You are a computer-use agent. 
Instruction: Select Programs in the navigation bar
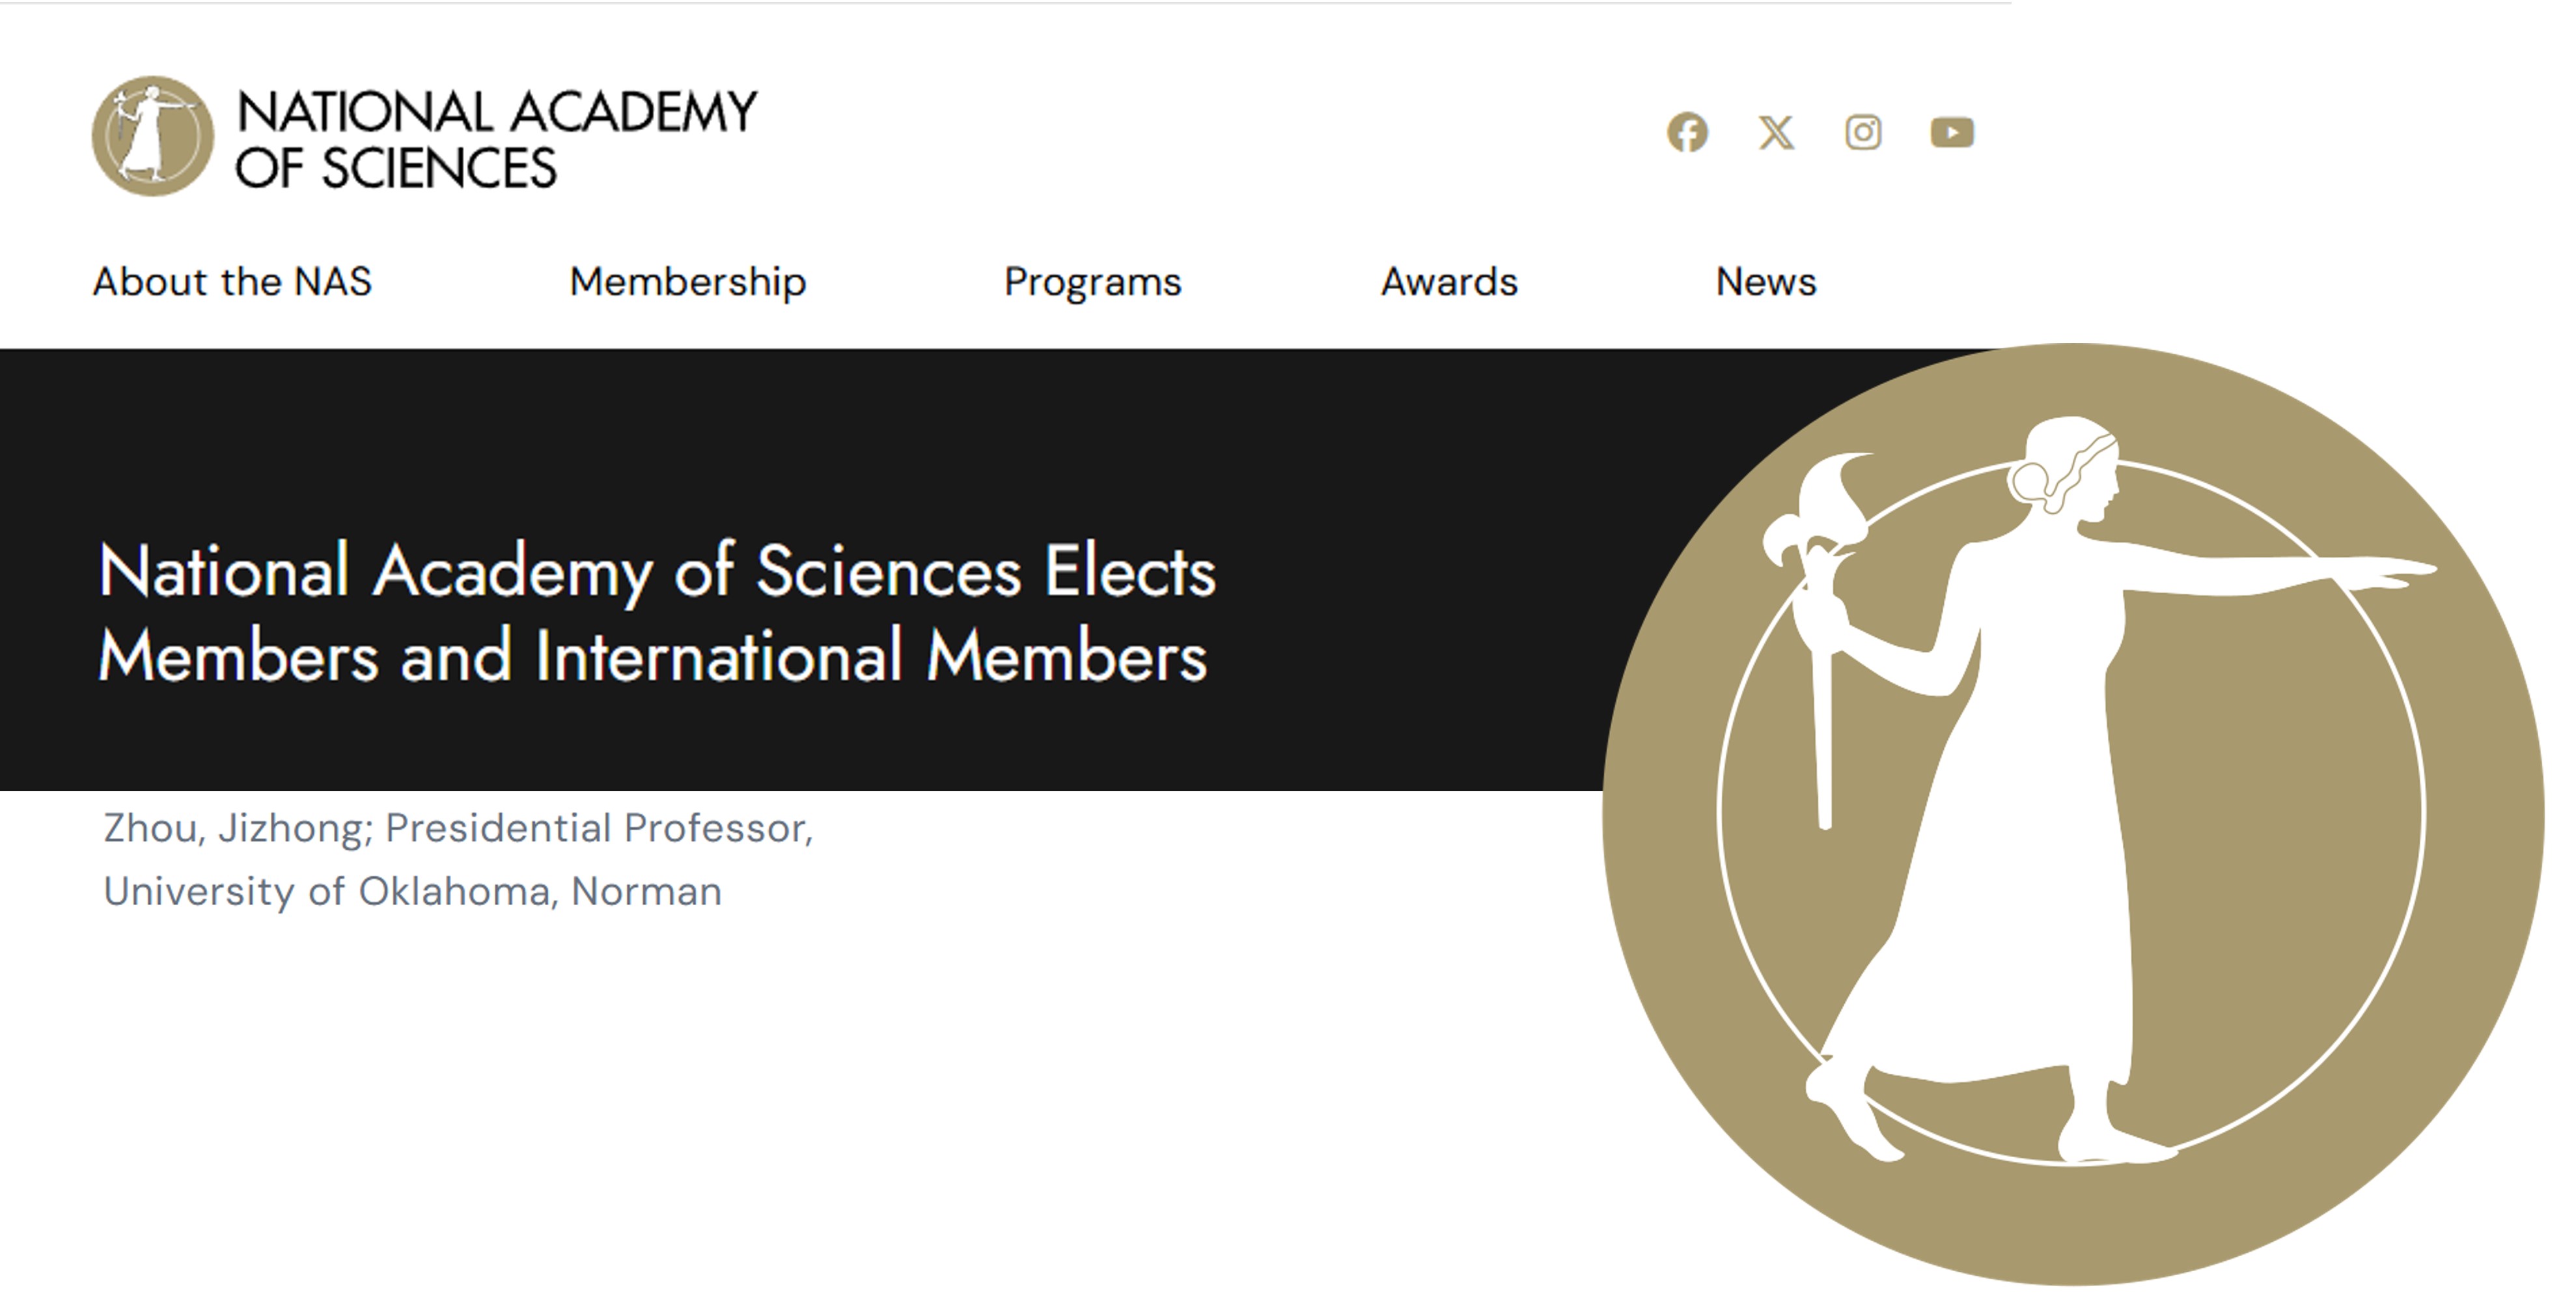(1093, 282)
